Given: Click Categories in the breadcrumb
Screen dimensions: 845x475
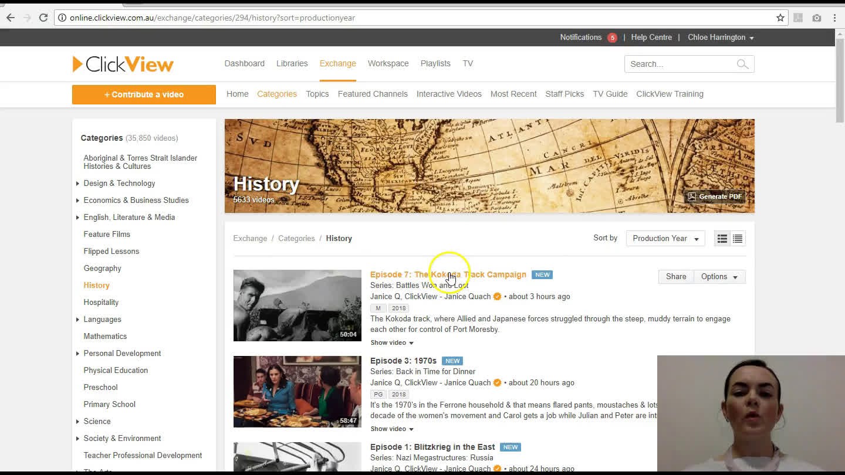Looking at the screenshot, I should (296, 239).
